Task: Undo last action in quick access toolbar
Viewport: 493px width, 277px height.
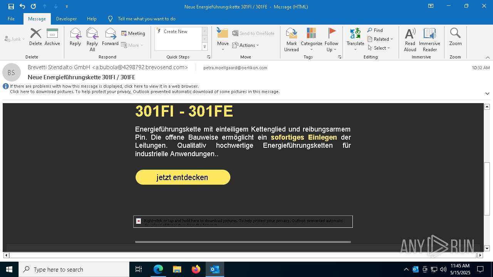Action: pyautogui.click(x=22, y=6)
